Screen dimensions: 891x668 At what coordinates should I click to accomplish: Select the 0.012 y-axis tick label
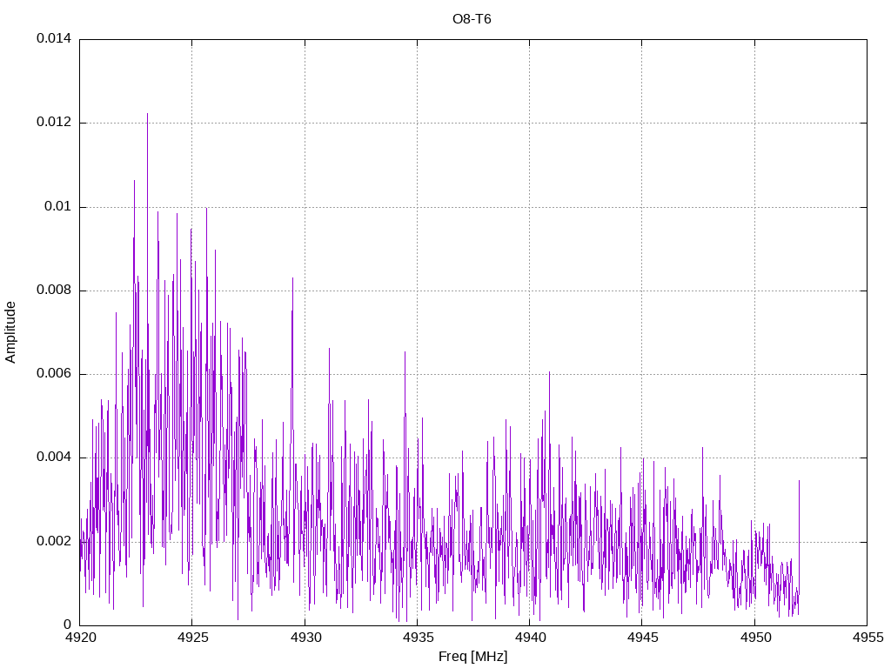click(54, 123)
